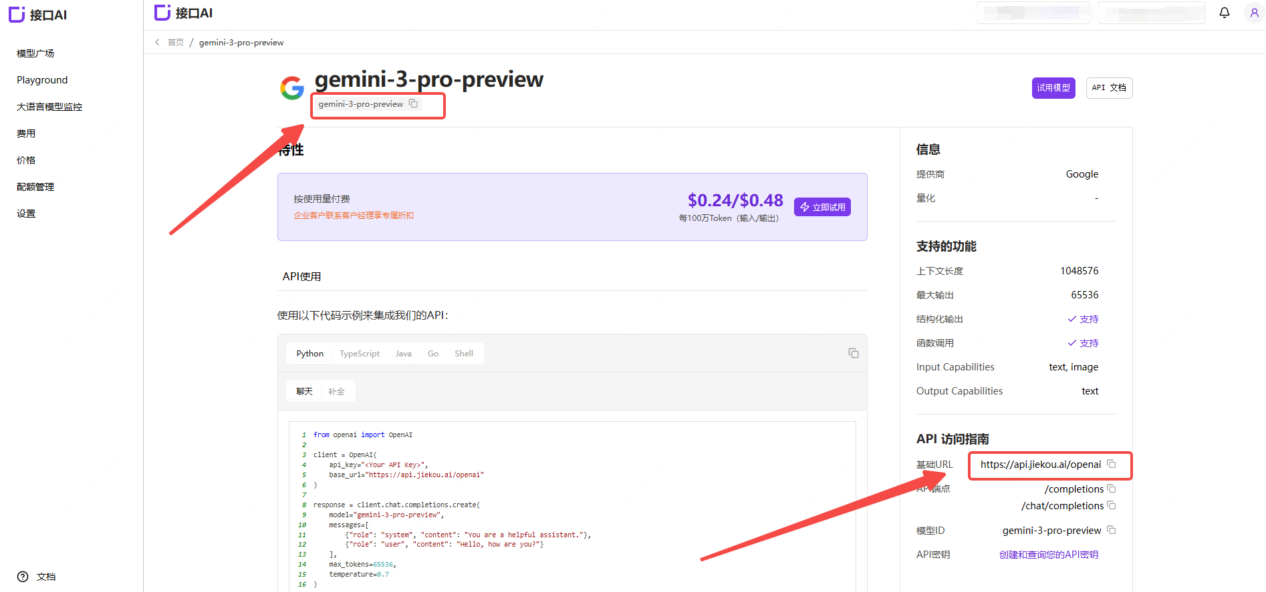1266x592 pixels.
Task: Copy the /chat/completions endpoint
Action: pos(1112,505)
